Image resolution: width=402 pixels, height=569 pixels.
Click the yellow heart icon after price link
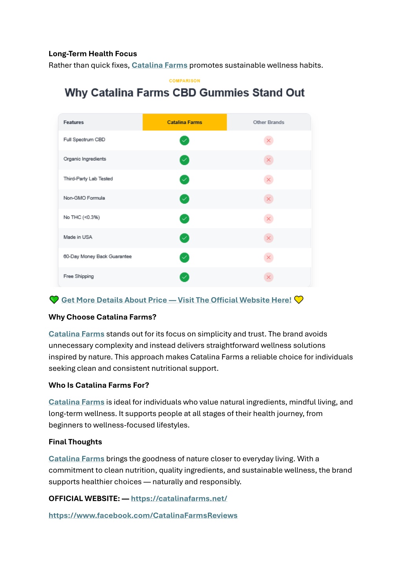pos(299,300)
